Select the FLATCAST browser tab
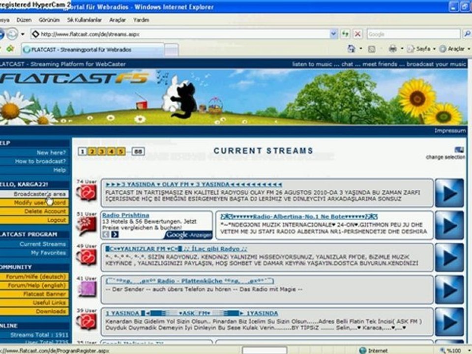 pos(93,50)
